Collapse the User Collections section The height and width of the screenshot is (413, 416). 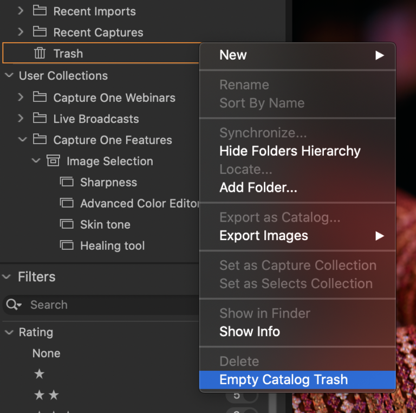click(9, 75)
